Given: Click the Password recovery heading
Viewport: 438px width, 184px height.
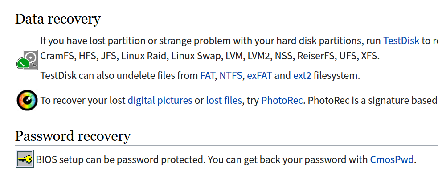Looking at the screenshot, I should coord(73,136).
